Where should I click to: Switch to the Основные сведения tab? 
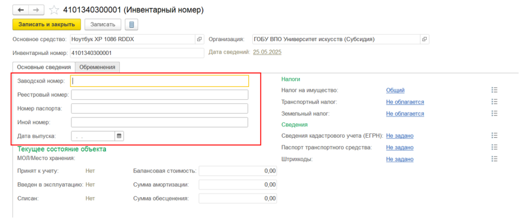(x=44, y=67)
